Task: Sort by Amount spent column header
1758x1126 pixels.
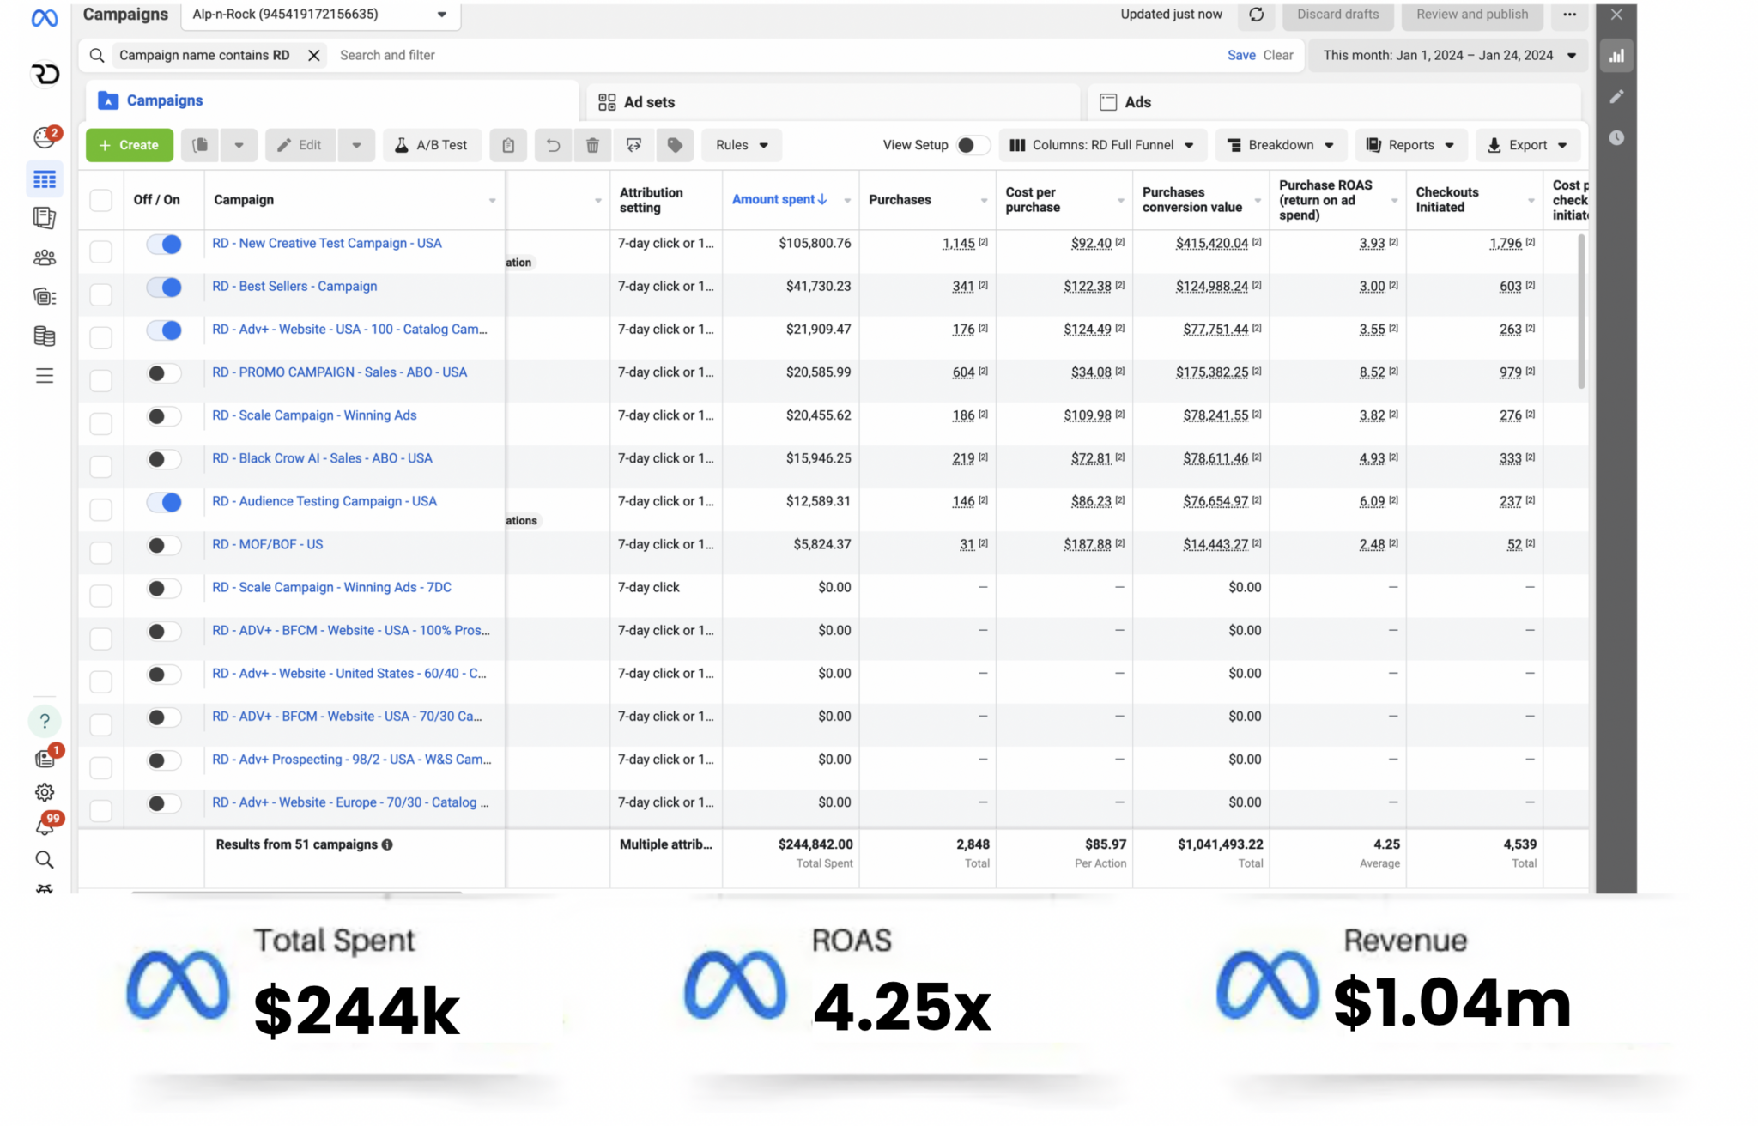Action: pos(779,199)
